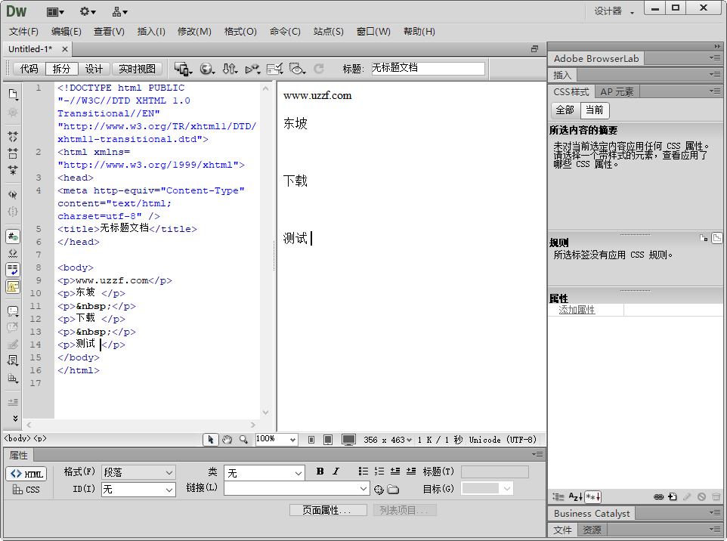Click attach style sheet chain icon
This screenshot has height=541, width=727.
tap(658, 497)
